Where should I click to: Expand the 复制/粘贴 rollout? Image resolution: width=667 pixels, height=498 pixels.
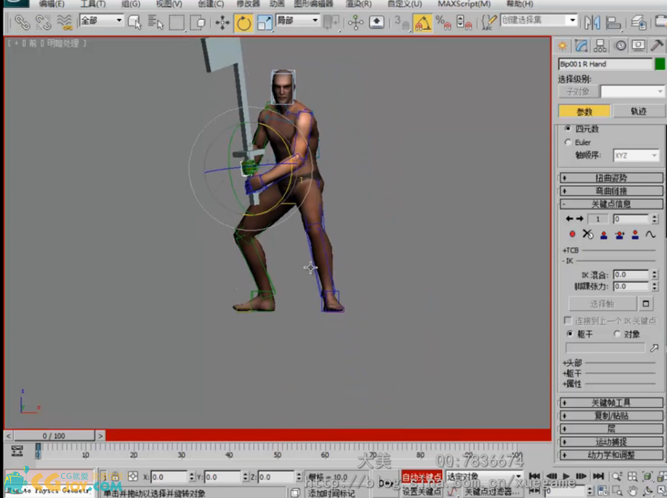(611, 416)
